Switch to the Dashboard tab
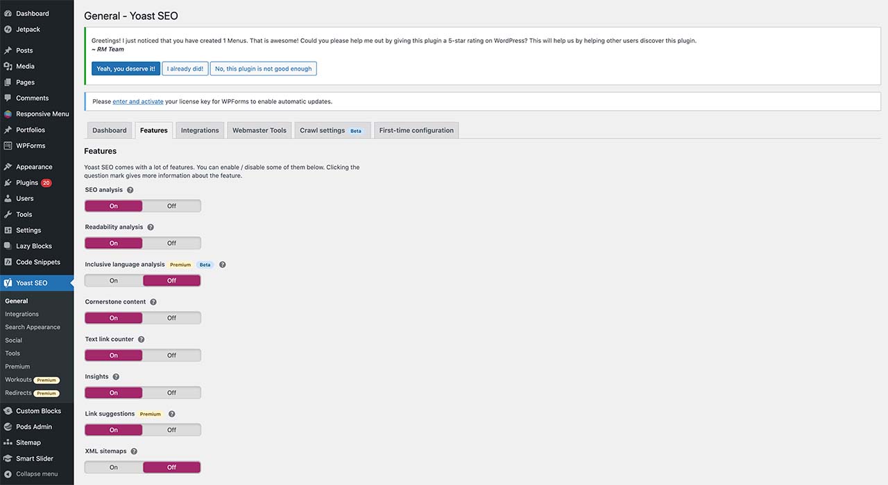 pos(110,130)
